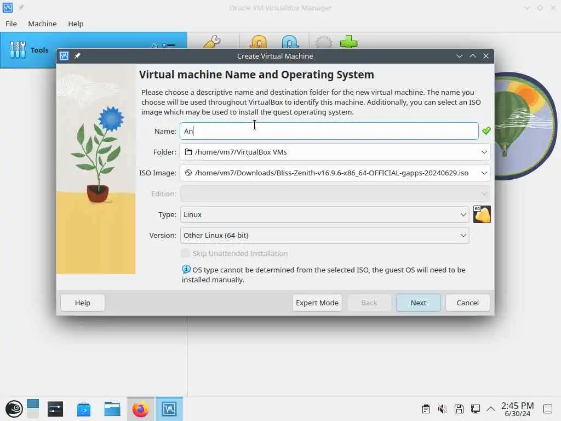
Task: Click the disabled Edition dropdown
Action: coord(335,194)
